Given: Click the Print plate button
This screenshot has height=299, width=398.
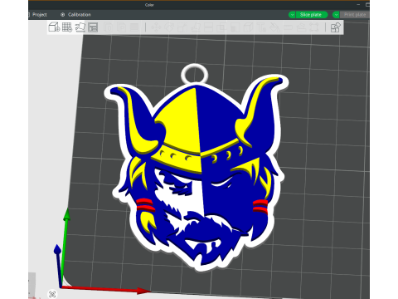Looking at the screenshot, I should 355,15.
